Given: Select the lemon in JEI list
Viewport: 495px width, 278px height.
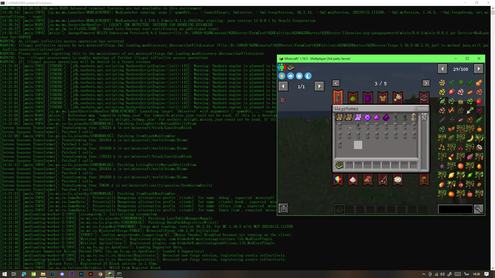Looking at the screenshot, I should [x=451, y=175].
